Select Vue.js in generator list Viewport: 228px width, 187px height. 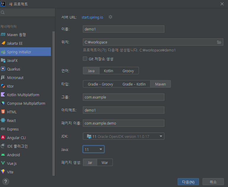tap(25, 163)
